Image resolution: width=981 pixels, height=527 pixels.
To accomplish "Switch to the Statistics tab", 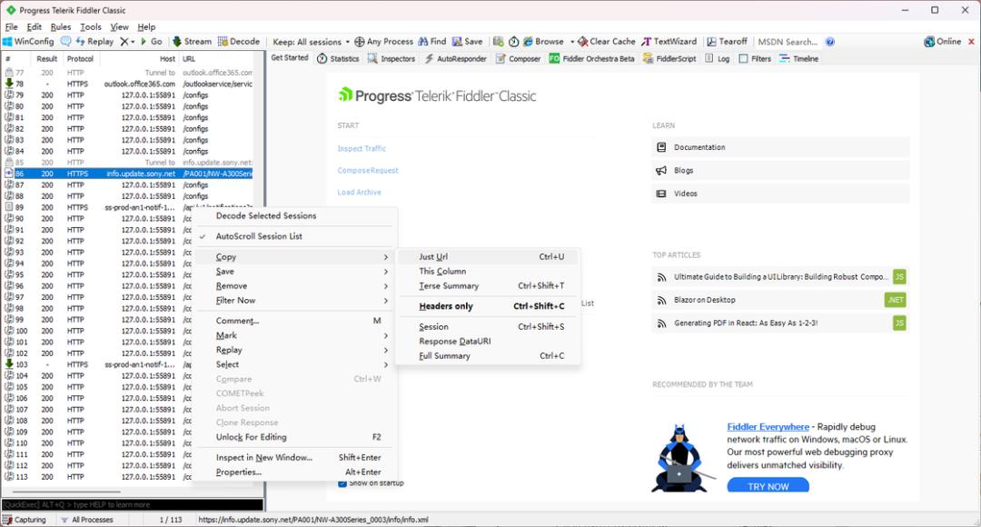I will (x=338, y=58).
